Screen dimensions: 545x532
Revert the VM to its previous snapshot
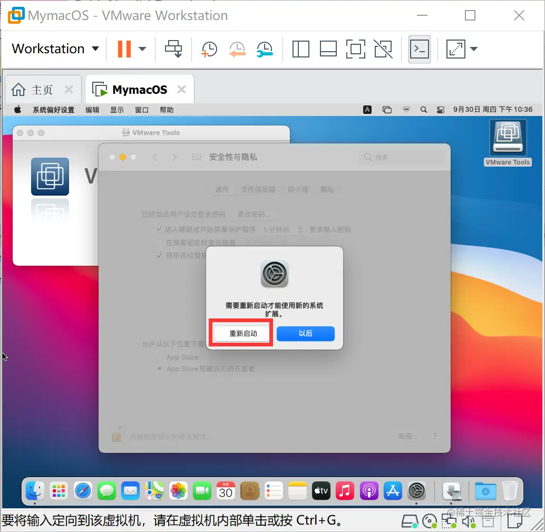(237, 49)
